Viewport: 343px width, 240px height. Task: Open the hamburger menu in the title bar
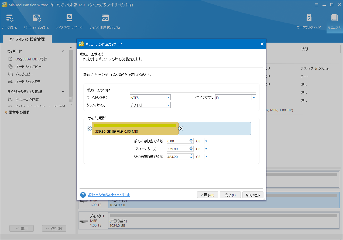[x=316, y=5]
